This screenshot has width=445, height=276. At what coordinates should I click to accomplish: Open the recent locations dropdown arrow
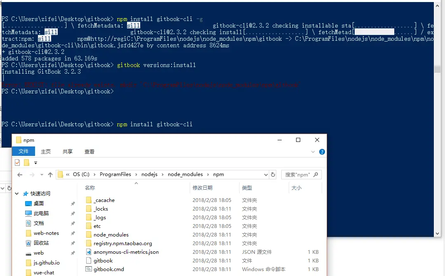42,175
